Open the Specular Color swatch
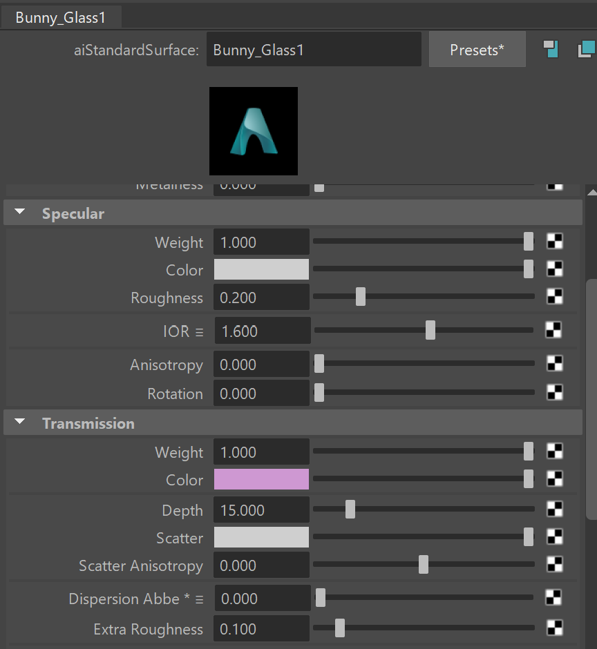This screenshot has height=649, width=597. [261, 269]
